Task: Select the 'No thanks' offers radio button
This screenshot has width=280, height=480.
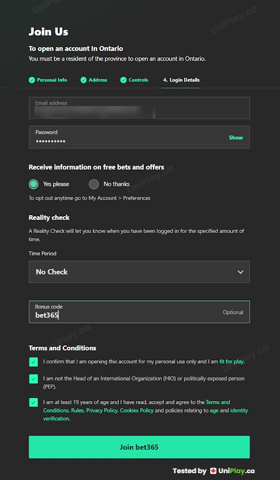Action: tap(94, 184)
